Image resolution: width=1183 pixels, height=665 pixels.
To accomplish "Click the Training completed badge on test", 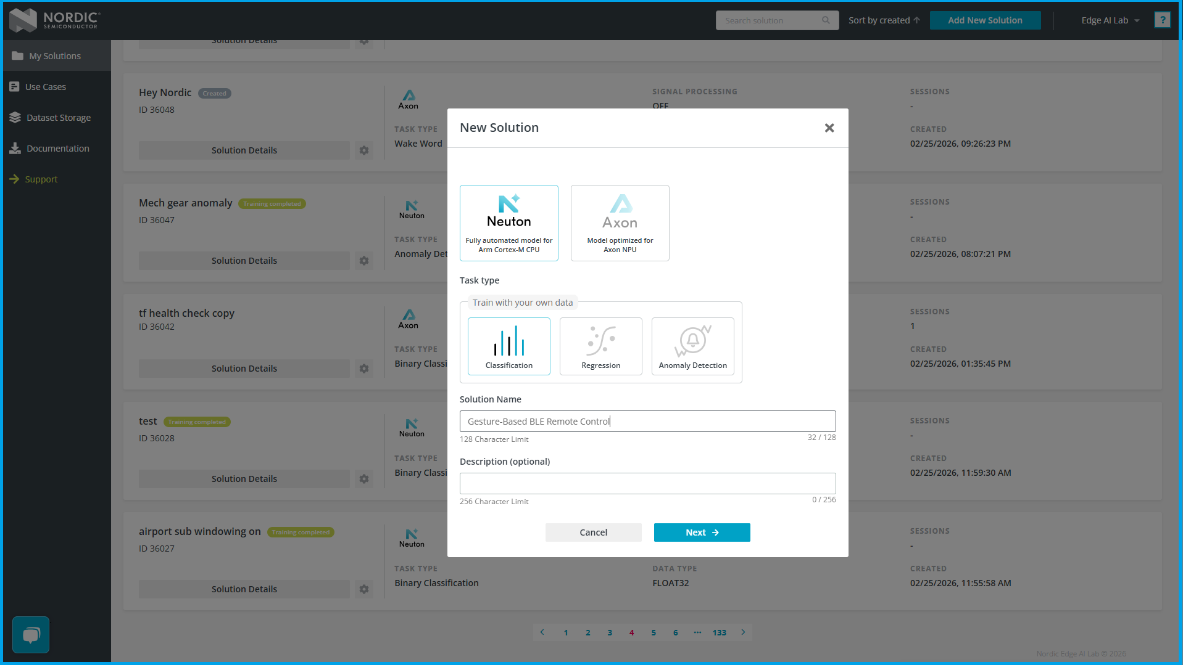I will click(197, 422).
